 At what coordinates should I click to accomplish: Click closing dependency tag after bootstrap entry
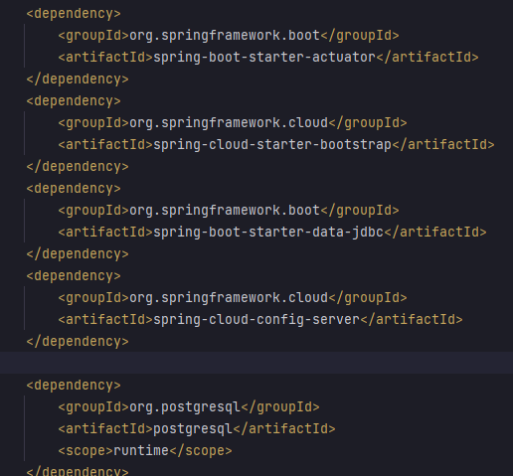(78, 167)
